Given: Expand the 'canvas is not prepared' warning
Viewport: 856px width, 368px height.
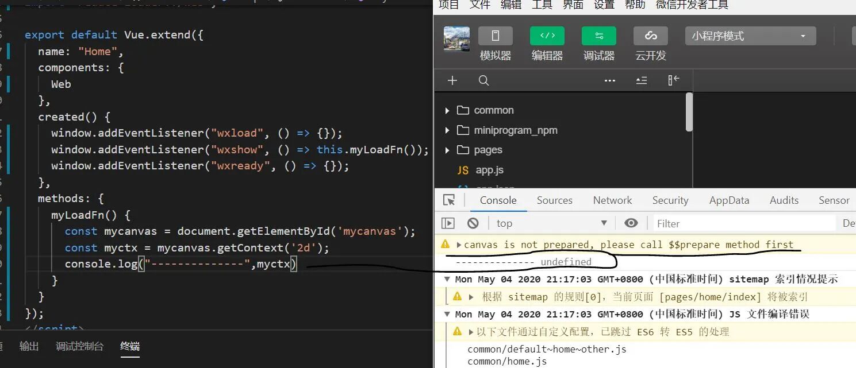Looking at the screenshot, I should [x=459, y=245].
